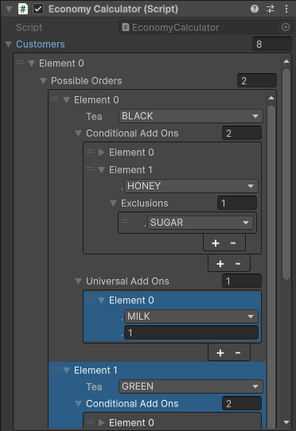Click the Tea label beside GREEN

point(94,387)
